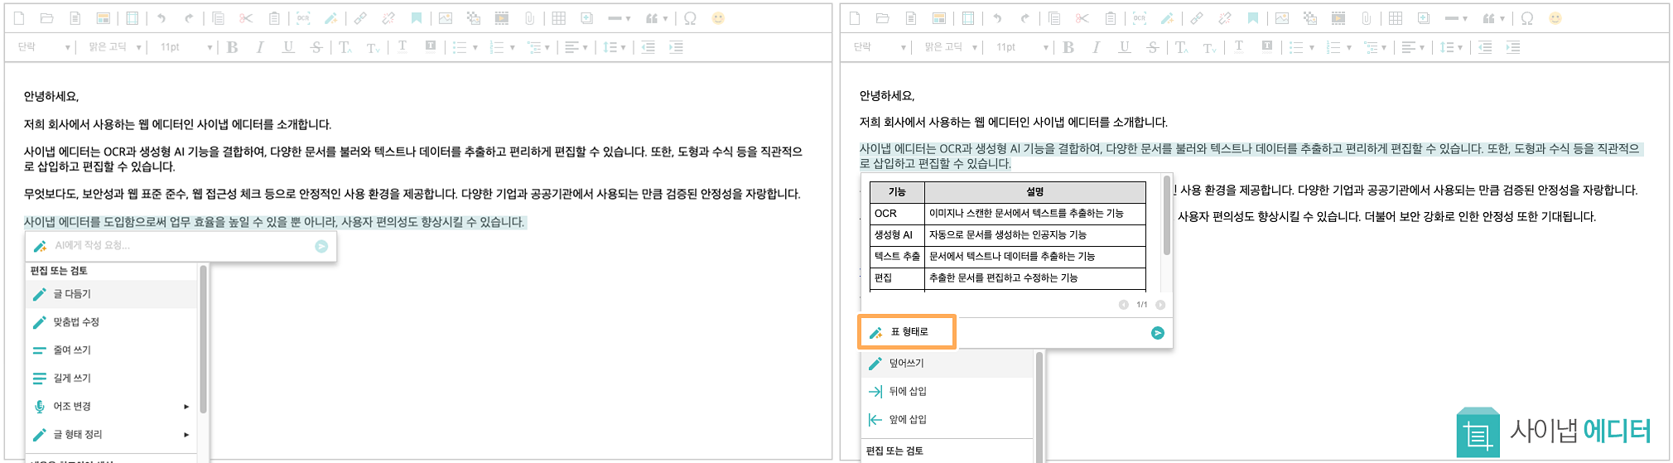Image resolution: width=1673 pixels, height=463 pixels.
Task: Insert a table in right editor
Action: (x=1396, y=18)
